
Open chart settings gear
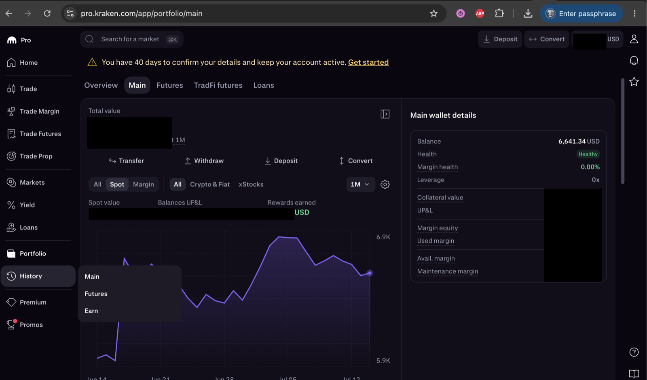click(385, 184)
